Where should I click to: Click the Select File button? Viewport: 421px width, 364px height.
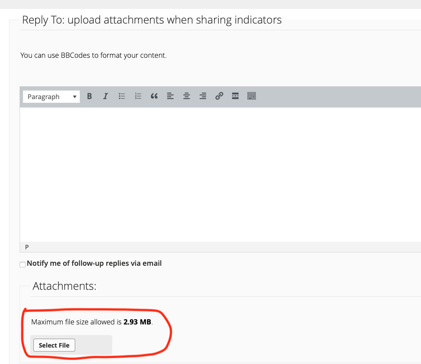pos(54,345)
